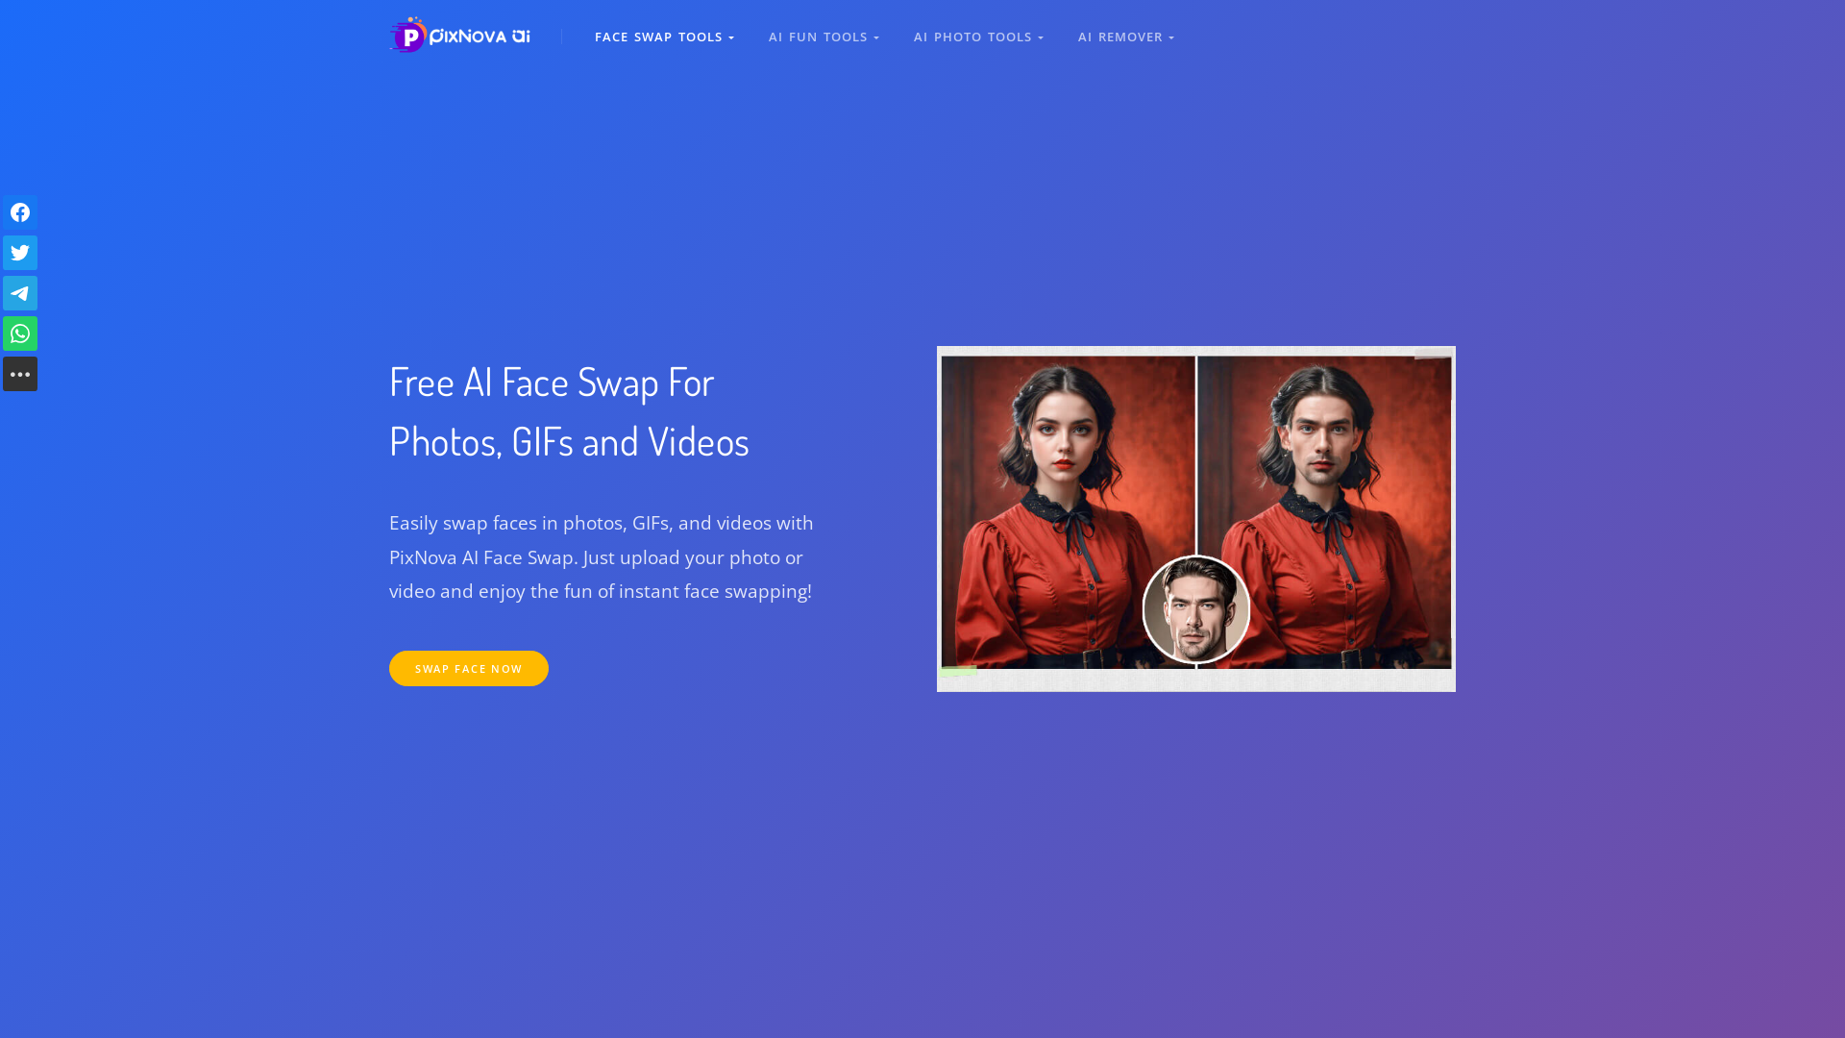Click the Face Swap Tools dropdown arrow
The height and width of the screenshot is (1038, 1845).
(x=731, y=37)
